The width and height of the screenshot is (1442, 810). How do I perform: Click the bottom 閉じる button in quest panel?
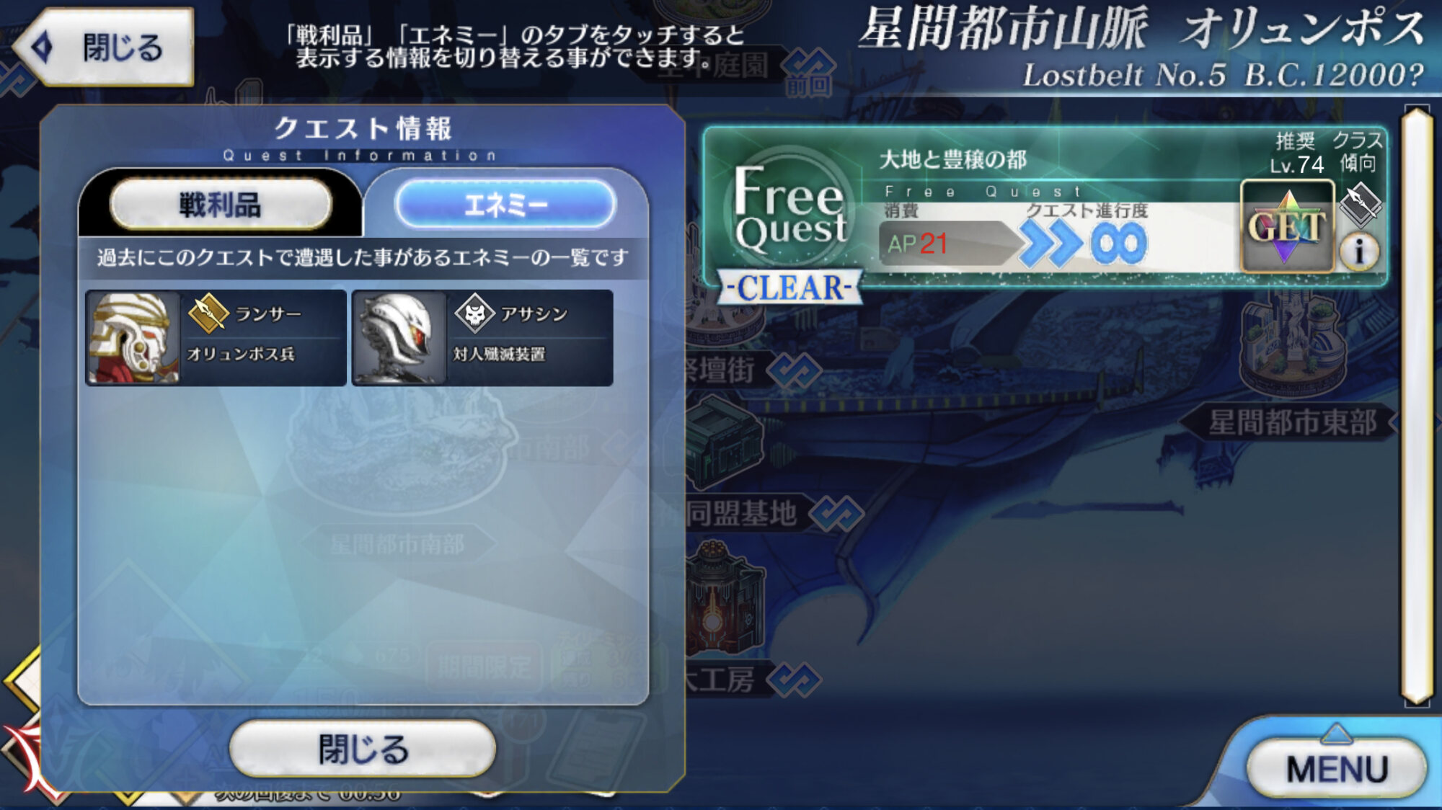click(363, 749)
